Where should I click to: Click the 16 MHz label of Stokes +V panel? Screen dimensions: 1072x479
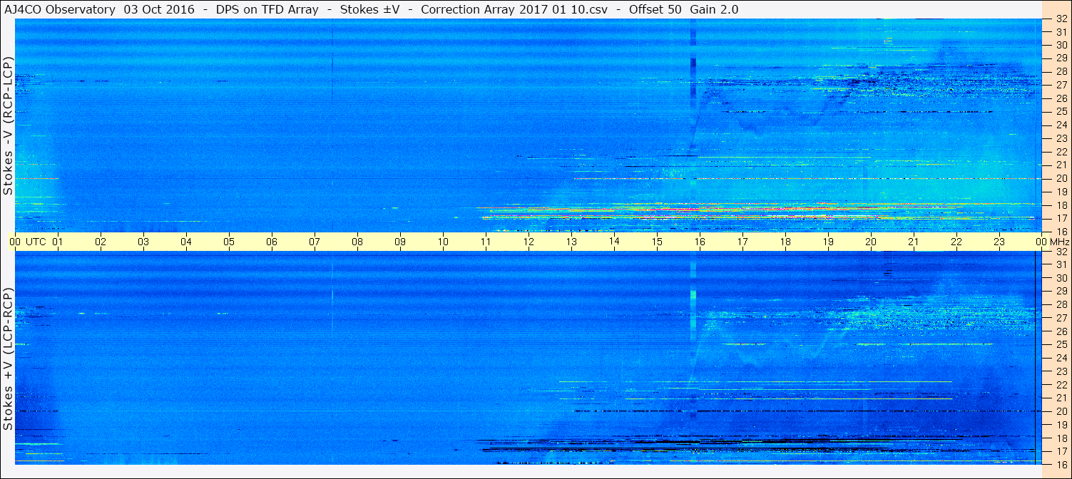coord(1061,464)
